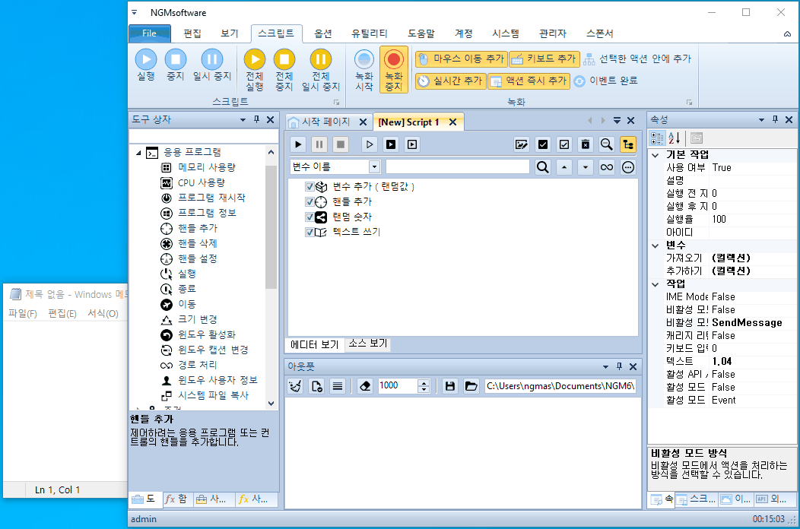This screenshot has width=800, height=529.
Task: Click the check all filled checkbox icon
Action: coord(543,145)
